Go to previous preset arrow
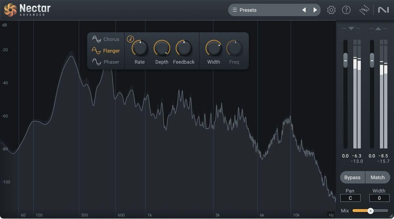394x219 pixels. tap(304, 10)
